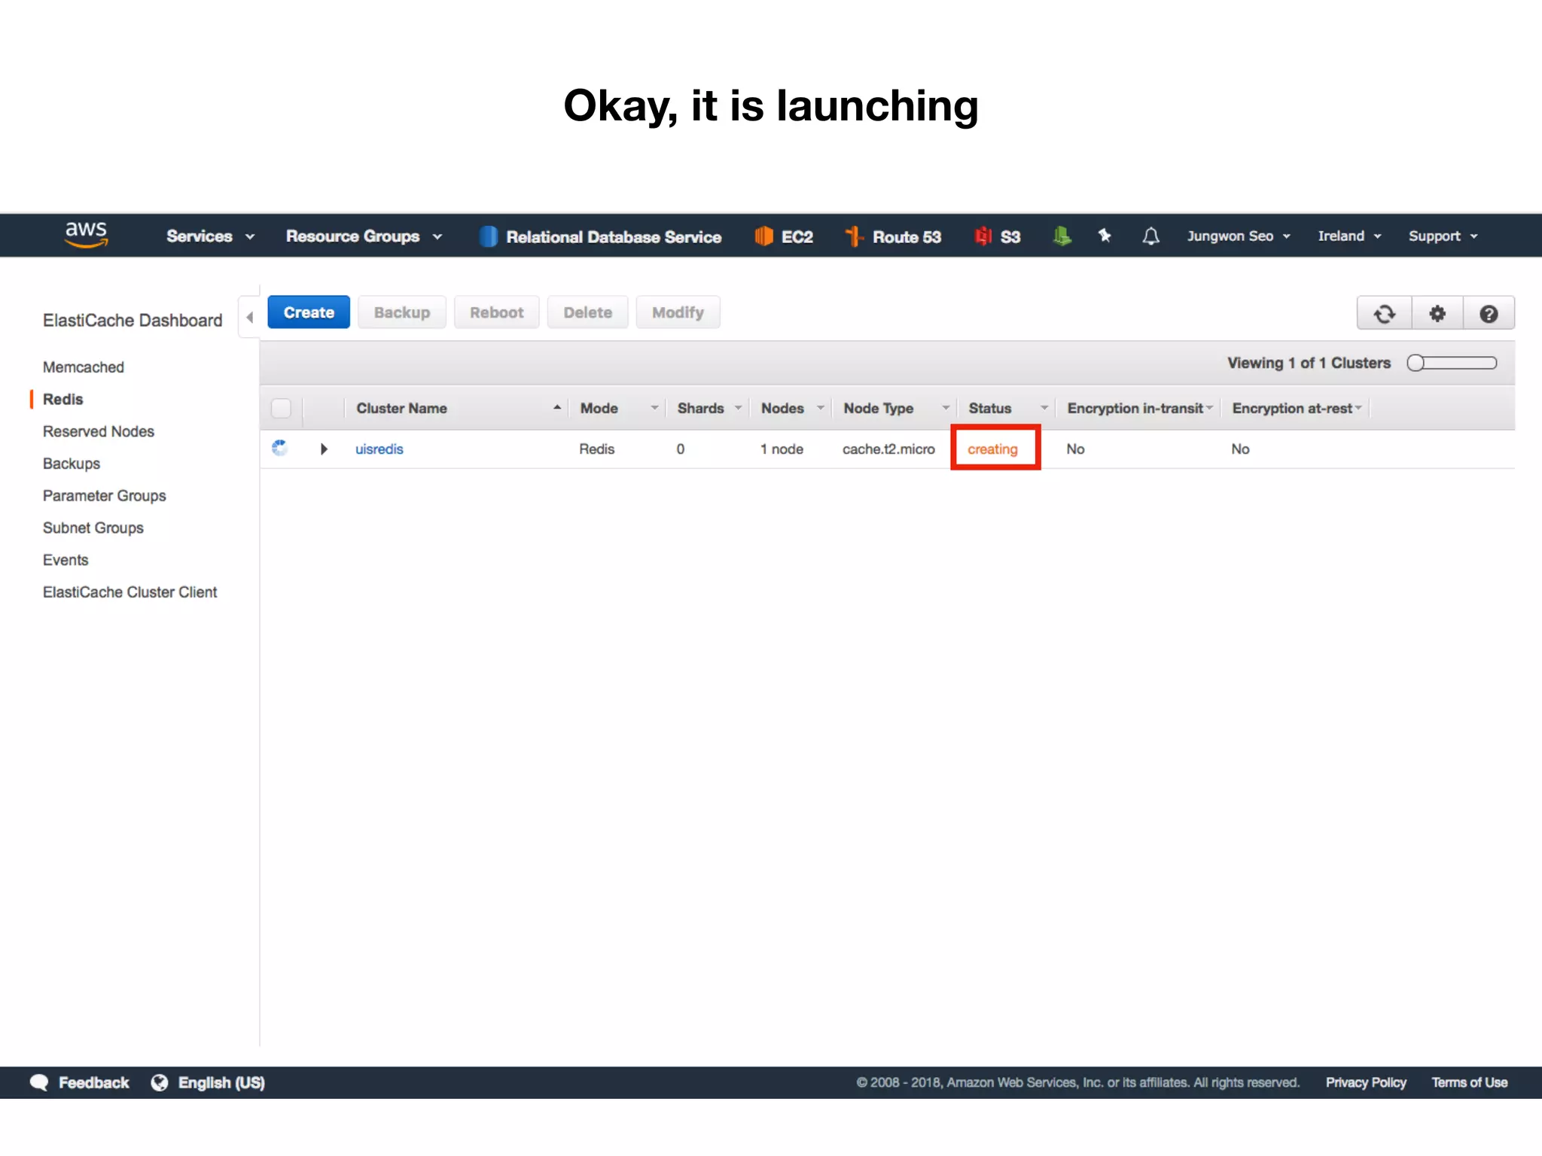
Task: Open the Shards column filter arrow
Action: click(x=738, y=407)
